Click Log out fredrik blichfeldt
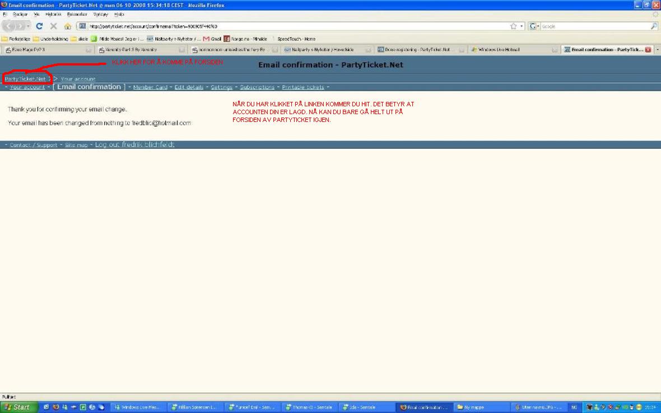 point(134,144)
